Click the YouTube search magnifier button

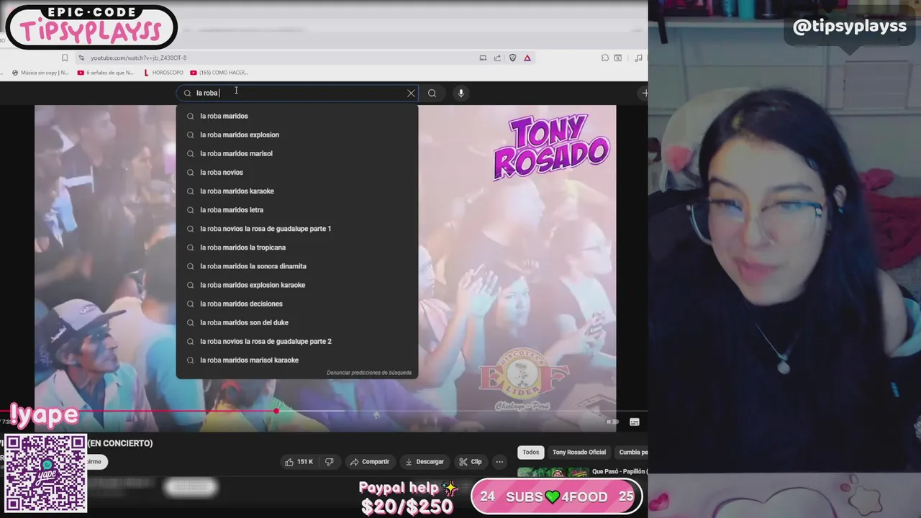tap(432, 93)
